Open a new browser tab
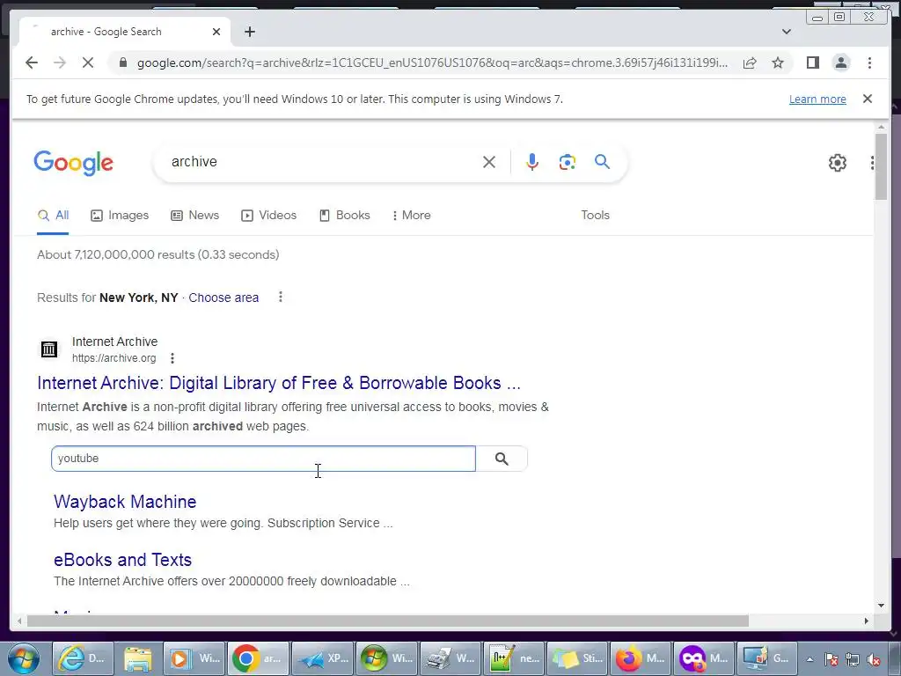 click(249, 32)
